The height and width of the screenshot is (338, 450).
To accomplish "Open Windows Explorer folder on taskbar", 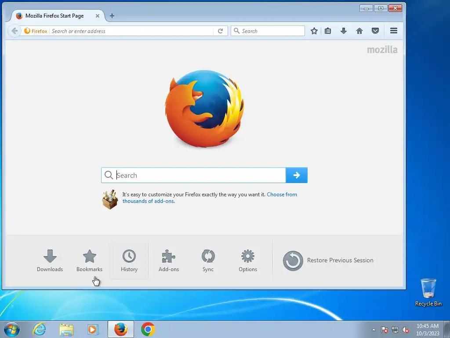I will [x=66, y=329].
